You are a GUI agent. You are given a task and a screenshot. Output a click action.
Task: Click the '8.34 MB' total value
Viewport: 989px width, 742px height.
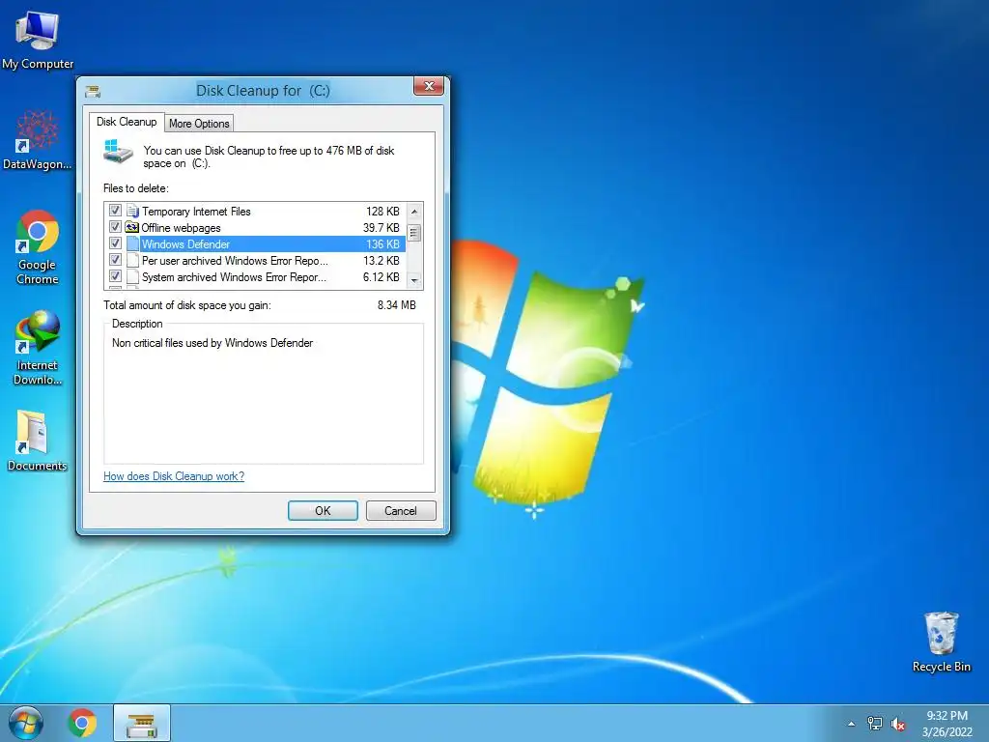(397, 305)
